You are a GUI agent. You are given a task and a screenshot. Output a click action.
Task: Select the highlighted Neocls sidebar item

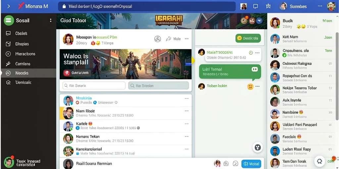point(28,73)
